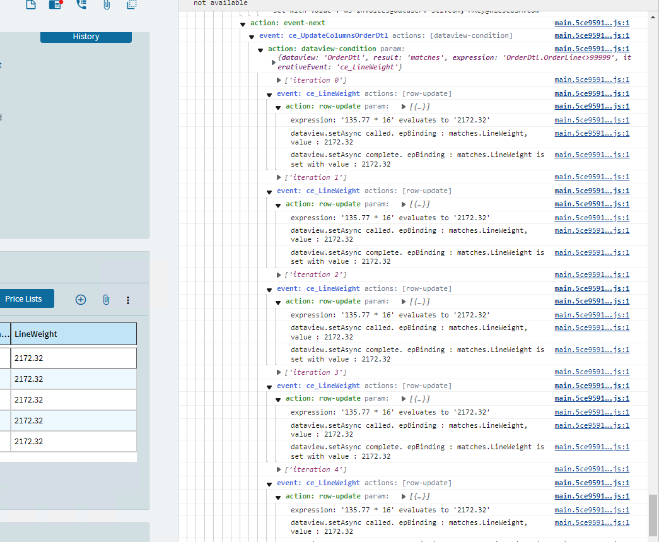Screen dimensions: 659x542
Task: Open the source link on the iteration 1 row
Action: [x=592, y=177]
